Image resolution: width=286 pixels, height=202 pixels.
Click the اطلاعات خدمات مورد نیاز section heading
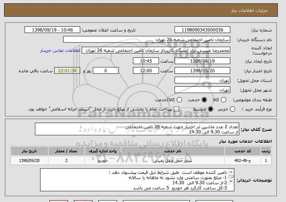(245, 141)
